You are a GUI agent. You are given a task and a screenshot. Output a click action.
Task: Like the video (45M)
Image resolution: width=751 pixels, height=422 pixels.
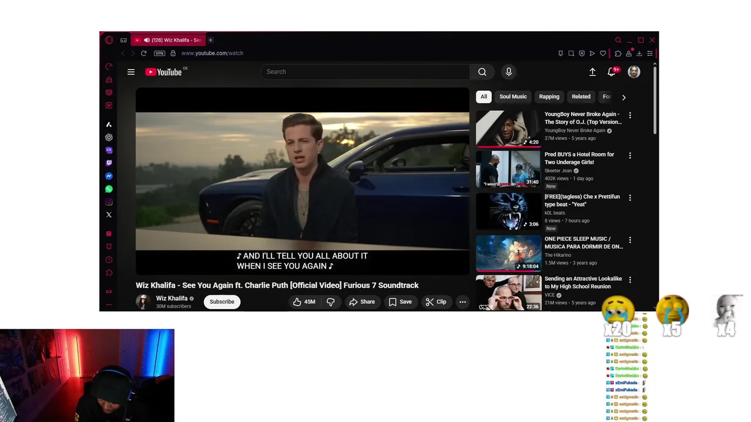coord(304,302)
